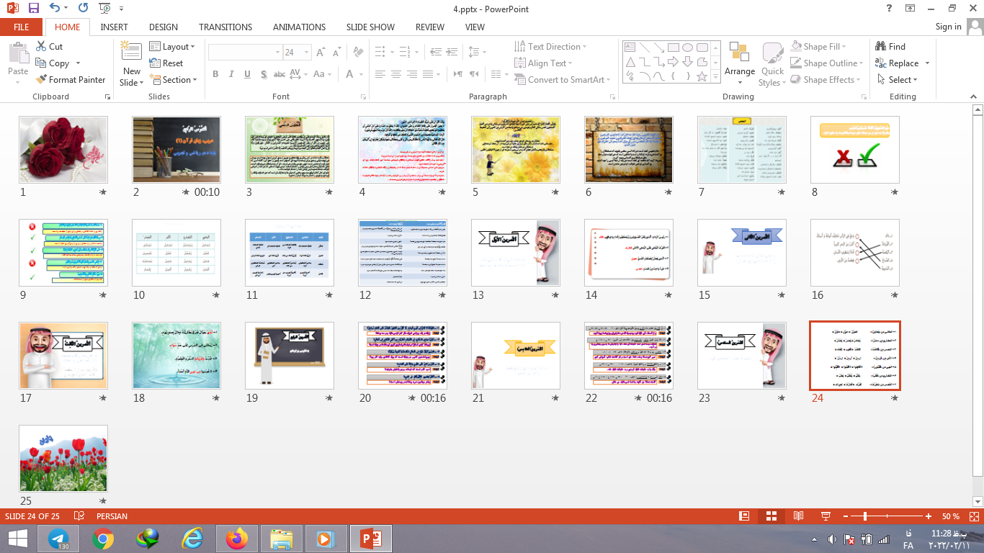Click the Find magnifier in Editing group
The image size is (984, 553).
point(881,47)
